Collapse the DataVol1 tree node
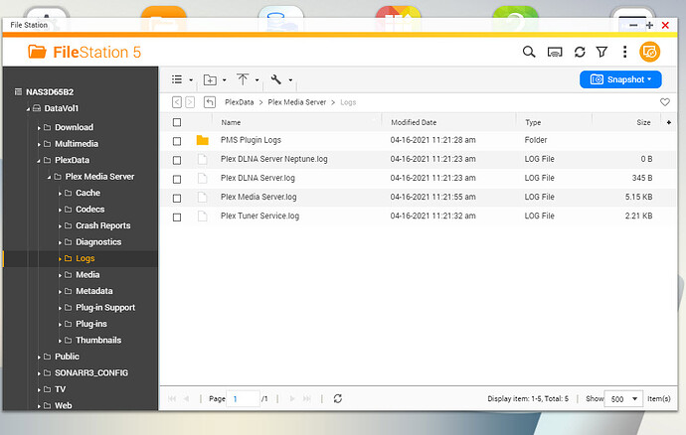The height and width of the screenshot is (435, 686). [x=28, y=109]
